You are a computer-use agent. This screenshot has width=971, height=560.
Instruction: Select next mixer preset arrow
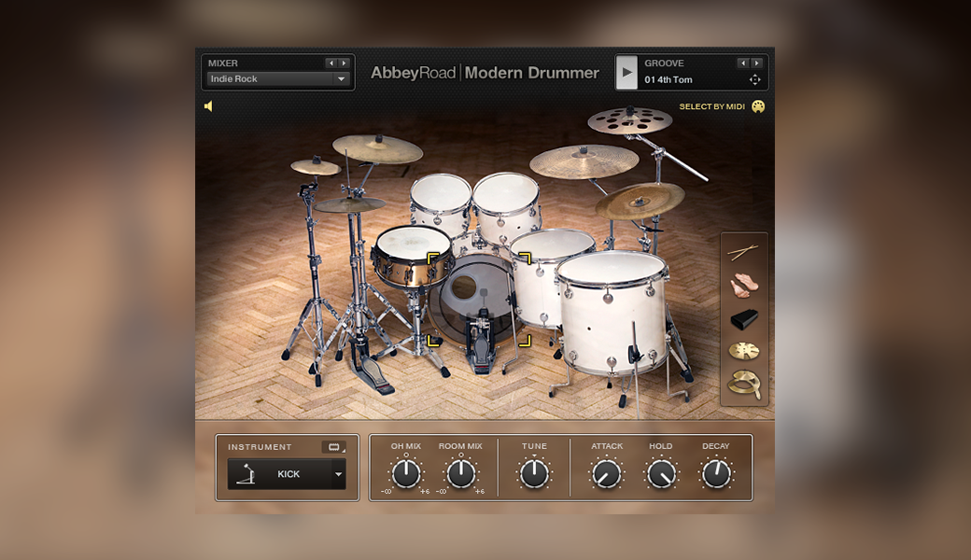(x=344, y=63)
